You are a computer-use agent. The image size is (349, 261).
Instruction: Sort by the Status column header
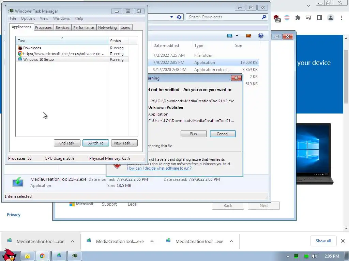(118, 41)
